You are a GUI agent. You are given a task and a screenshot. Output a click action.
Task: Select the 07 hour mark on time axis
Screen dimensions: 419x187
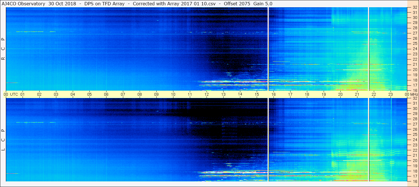click(123, 94)
